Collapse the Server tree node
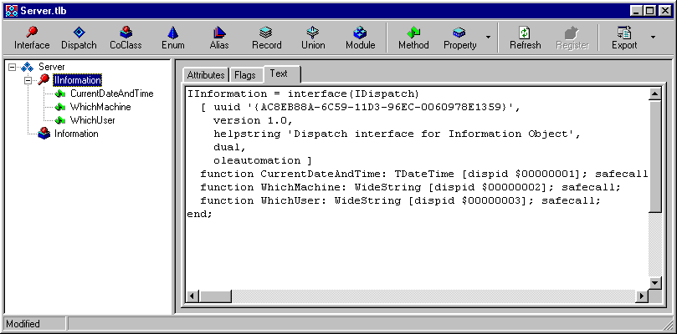Image resolution: width=677 pixels, height=334 pixels. coord(13,67)
